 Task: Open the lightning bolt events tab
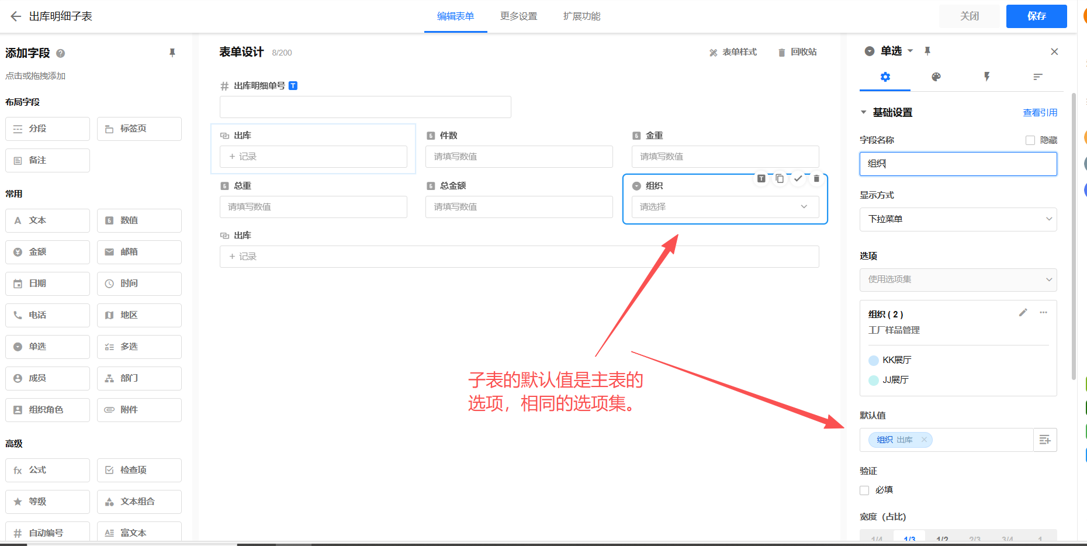986,77
